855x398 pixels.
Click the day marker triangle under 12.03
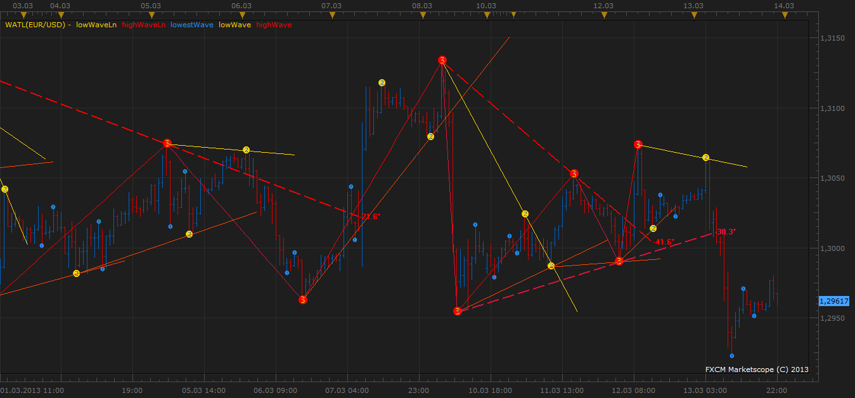(604, 15)
